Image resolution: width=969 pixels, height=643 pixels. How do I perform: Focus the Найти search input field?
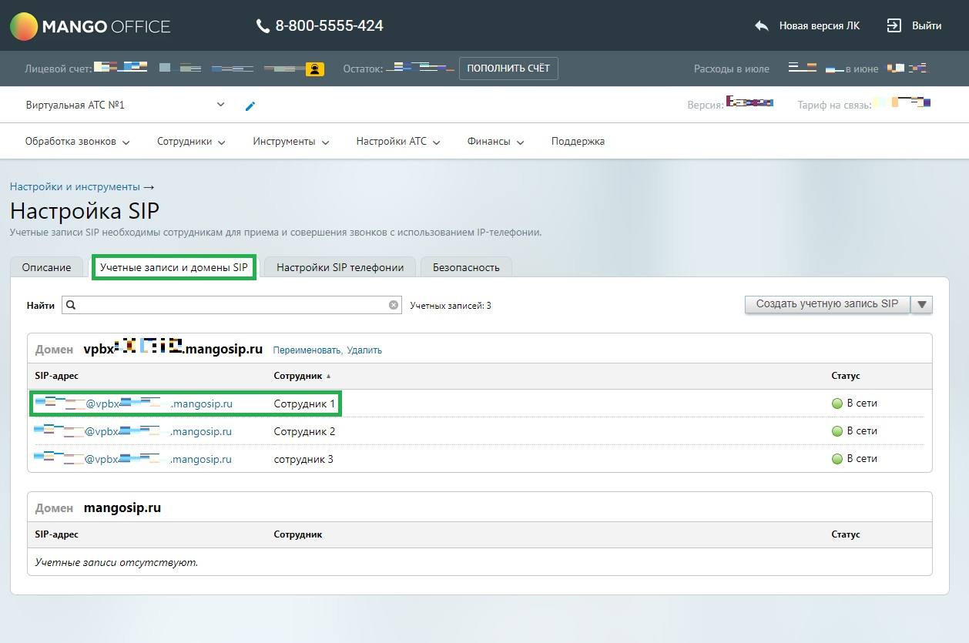pos(231,305)
